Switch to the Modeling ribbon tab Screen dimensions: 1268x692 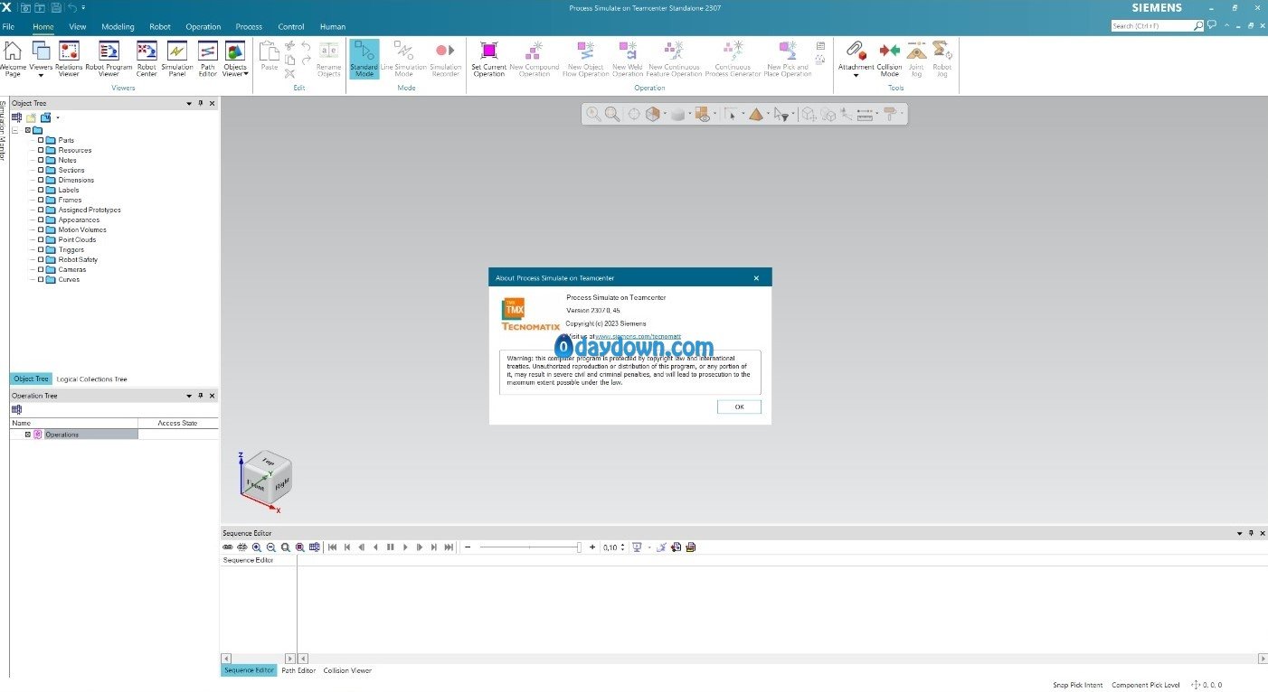pyautogui.click(x=118, y=26)
